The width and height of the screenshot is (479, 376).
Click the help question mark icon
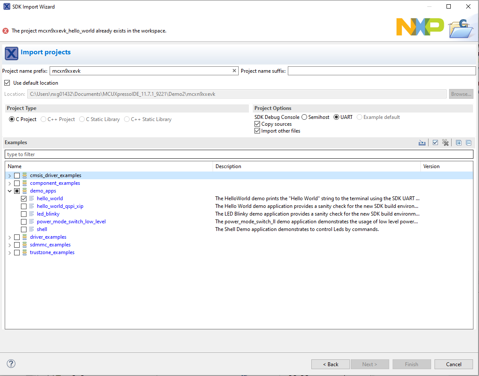point(11,364)
